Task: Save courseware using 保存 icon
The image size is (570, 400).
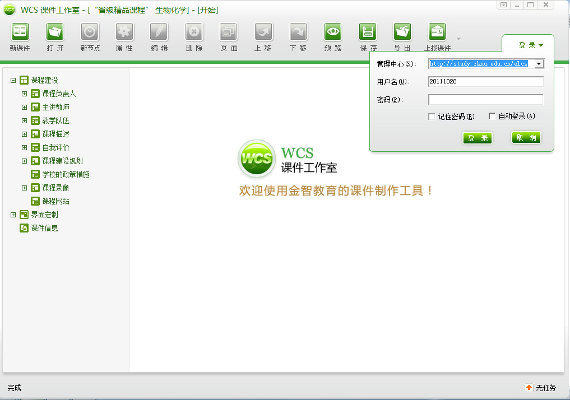Action: pyautogui.click(x=368, y=31)
